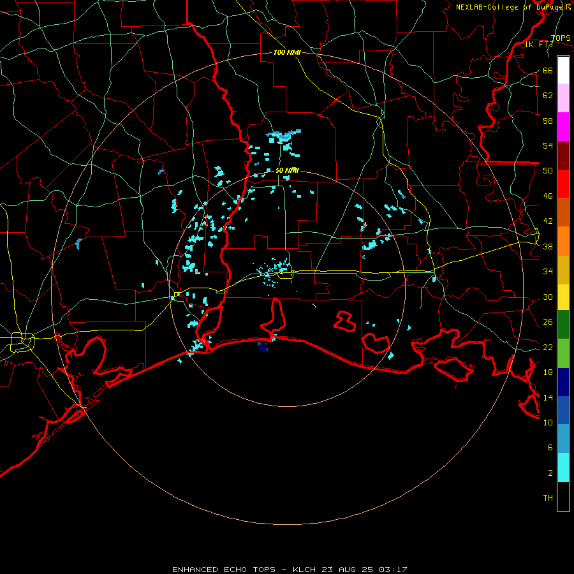The width and height of the screenshot is (574, 574).
Task: Click the dark blue echo at the coast
Action: click(263, 347)
